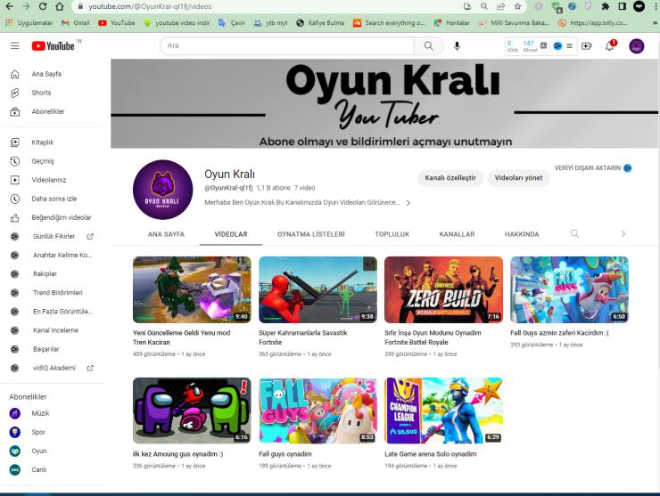660x496 pixels.
Task: Open the account avatar menu
Action: (636, 45)
